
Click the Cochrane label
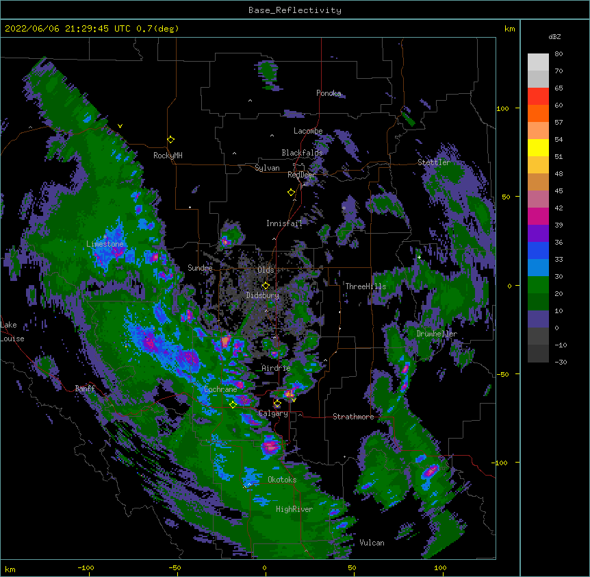coord(220,389)
